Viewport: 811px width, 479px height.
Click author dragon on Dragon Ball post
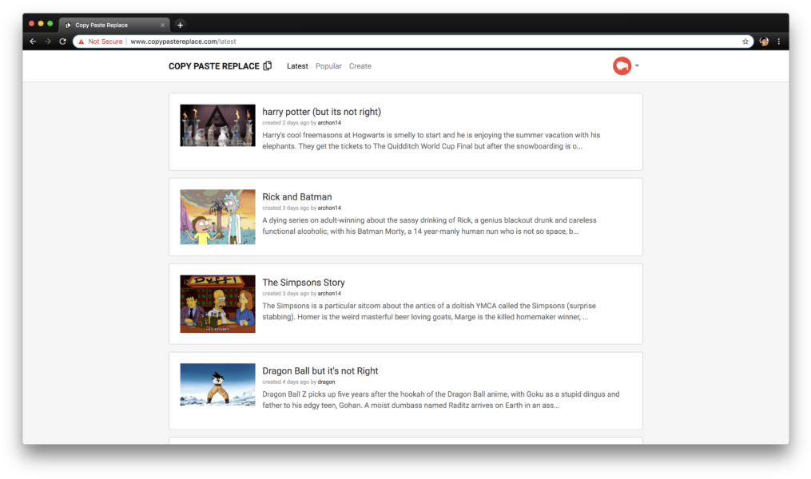(326, 382)
